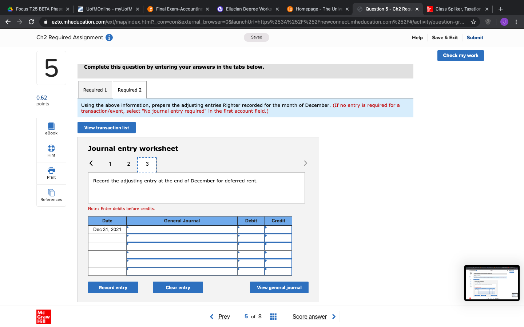
Task: Click the previous question arrow beside Prev
Action: [x=212, y=316]
